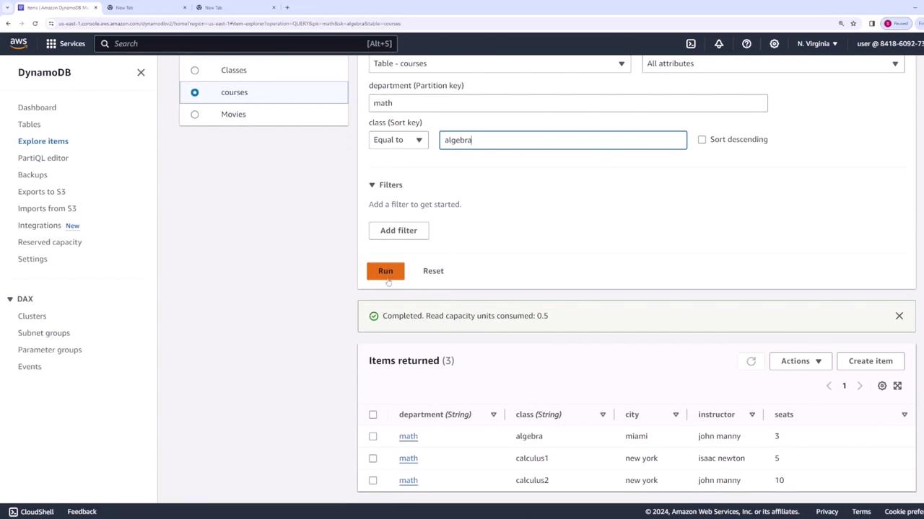
Task: Check the box for the algebra row
Action: tap(373, 436)
